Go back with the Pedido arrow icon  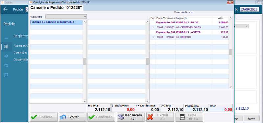click(x=6, y=9)
